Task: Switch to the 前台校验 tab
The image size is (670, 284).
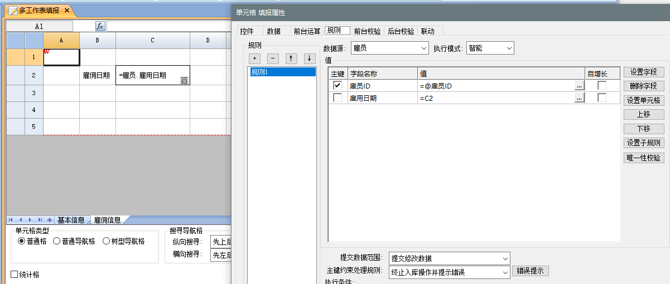Action: [368, 31]
